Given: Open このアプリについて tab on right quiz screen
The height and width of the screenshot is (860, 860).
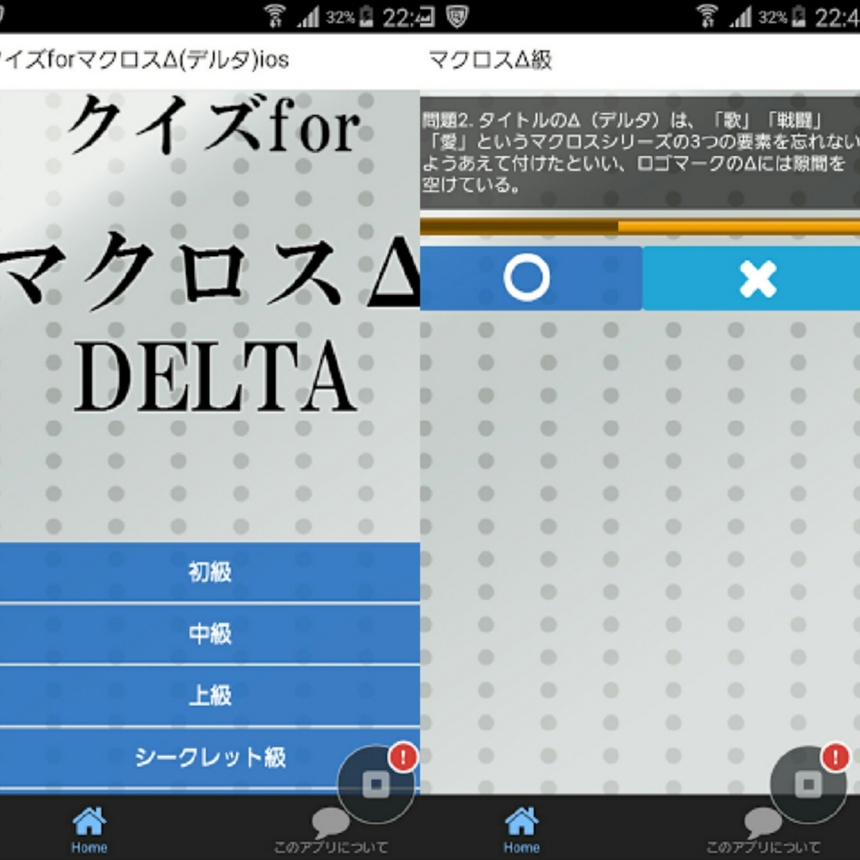Looking at the screenshot, I should tap(763, 831).
